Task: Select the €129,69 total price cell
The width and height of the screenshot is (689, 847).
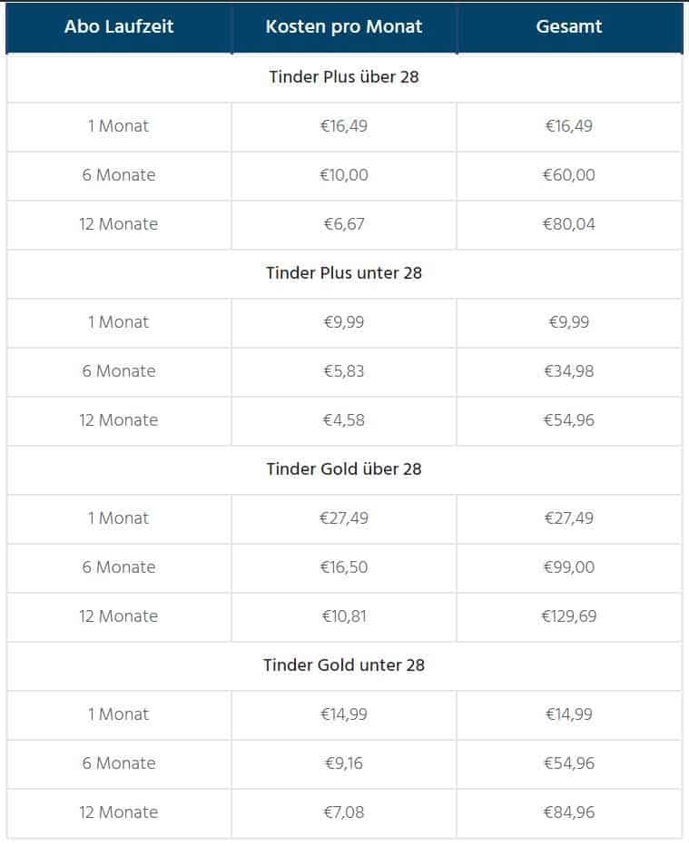Action: 569,616
